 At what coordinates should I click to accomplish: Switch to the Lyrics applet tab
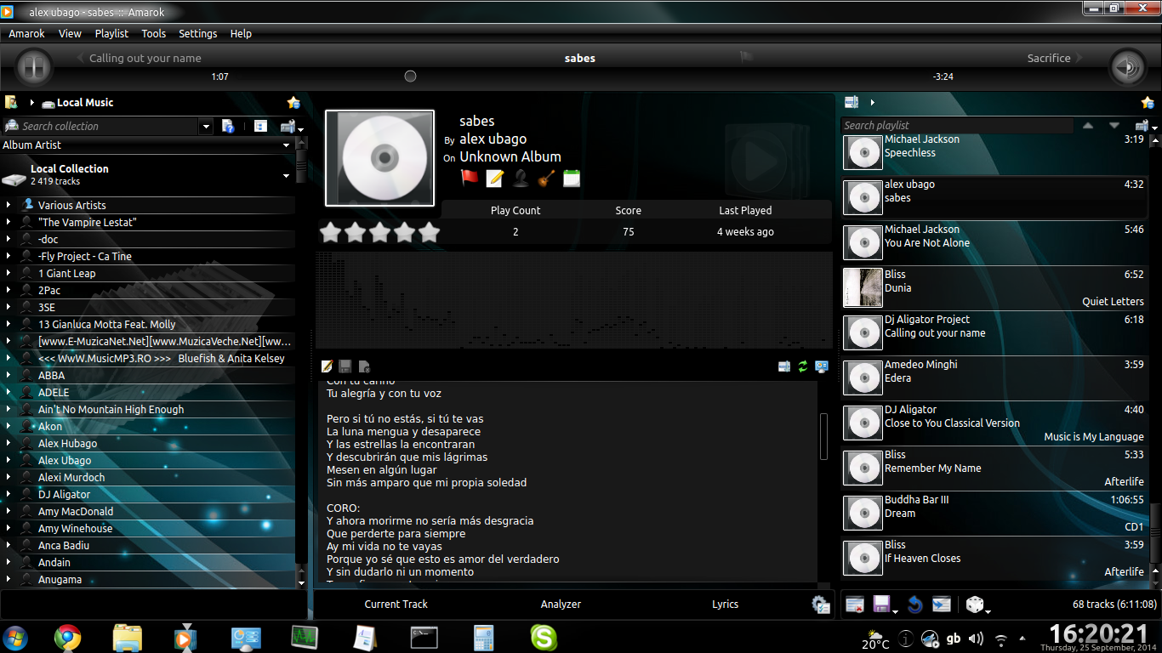725,604
